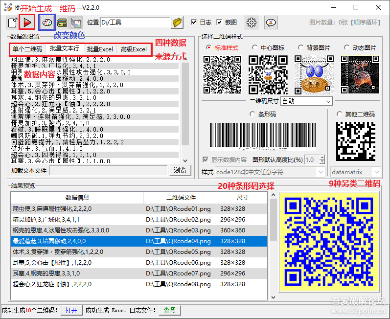This screenshot has width=390, height=319.
Task: Select 条形码 radio button
Action: point(252,114)
